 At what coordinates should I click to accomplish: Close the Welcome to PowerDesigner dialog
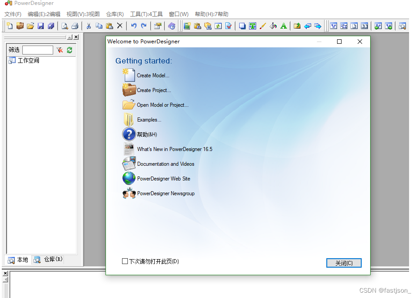point(360,42)
